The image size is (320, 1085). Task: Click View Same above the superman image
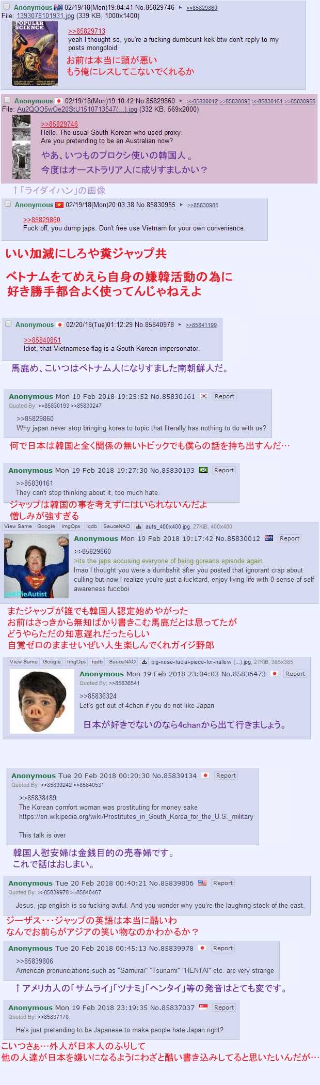click(18, 526)
